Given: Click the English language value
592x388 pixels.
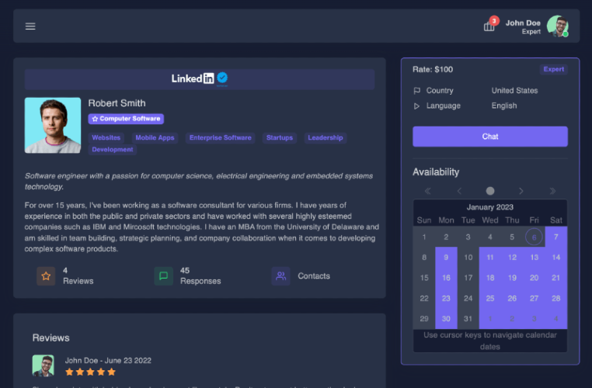Looking at the screenshot, I should click(x=504, y=106).
